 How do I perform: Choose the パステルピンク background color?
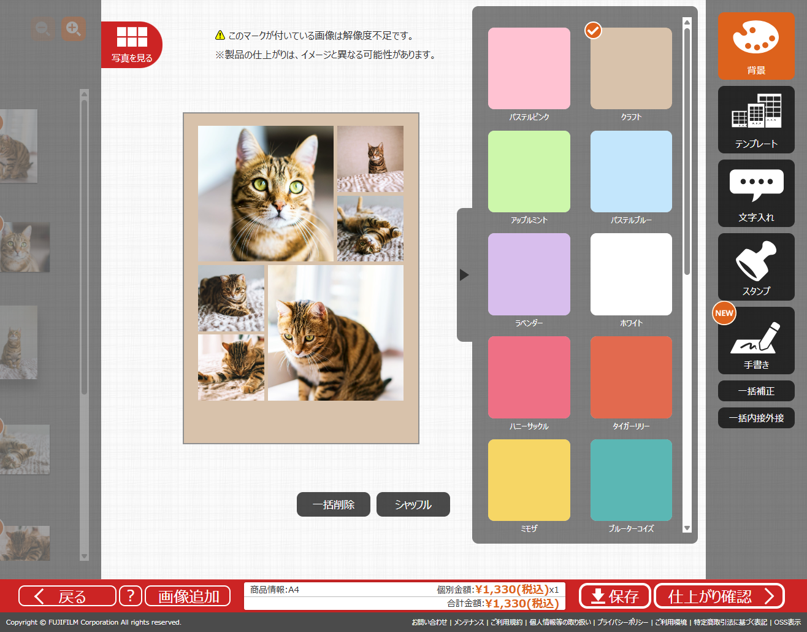coord(529,69)
